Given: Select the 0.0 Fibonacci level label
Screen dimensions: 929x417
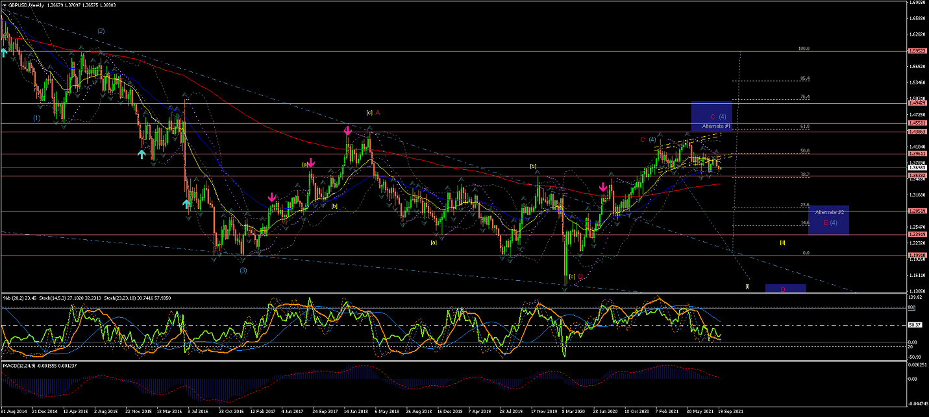Looking at the screenshot, I should [x=806, y=253].
